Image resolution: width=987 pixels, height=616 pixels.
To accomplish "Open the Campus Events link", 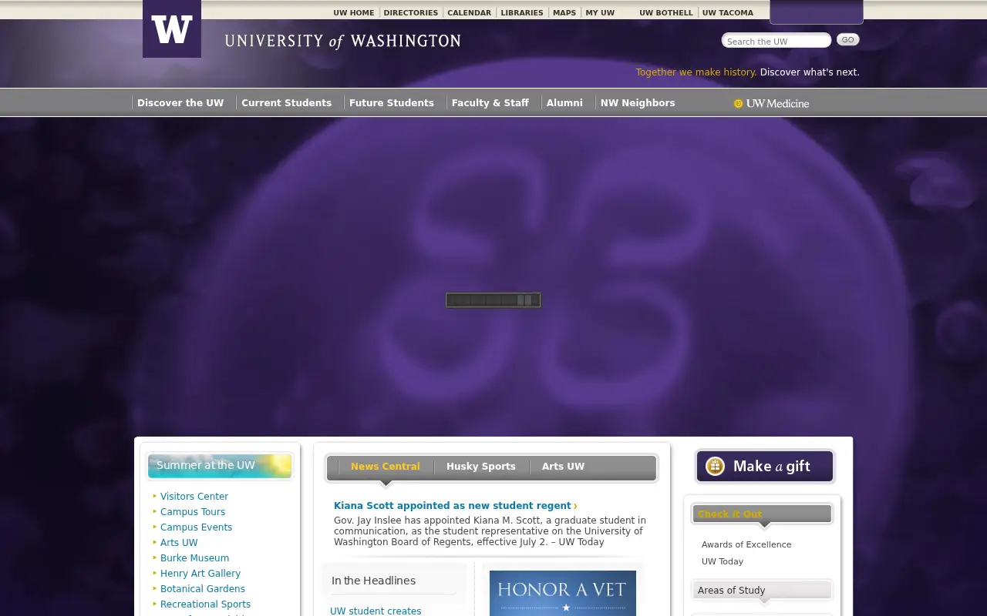I will [x=196, y=527].
